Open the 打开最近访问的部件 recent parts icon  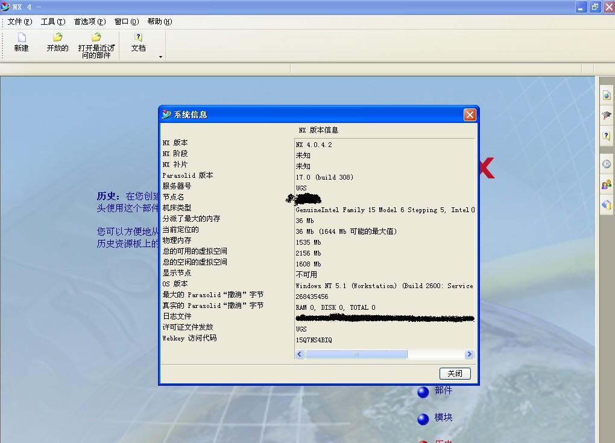click(x=96, y=37)
